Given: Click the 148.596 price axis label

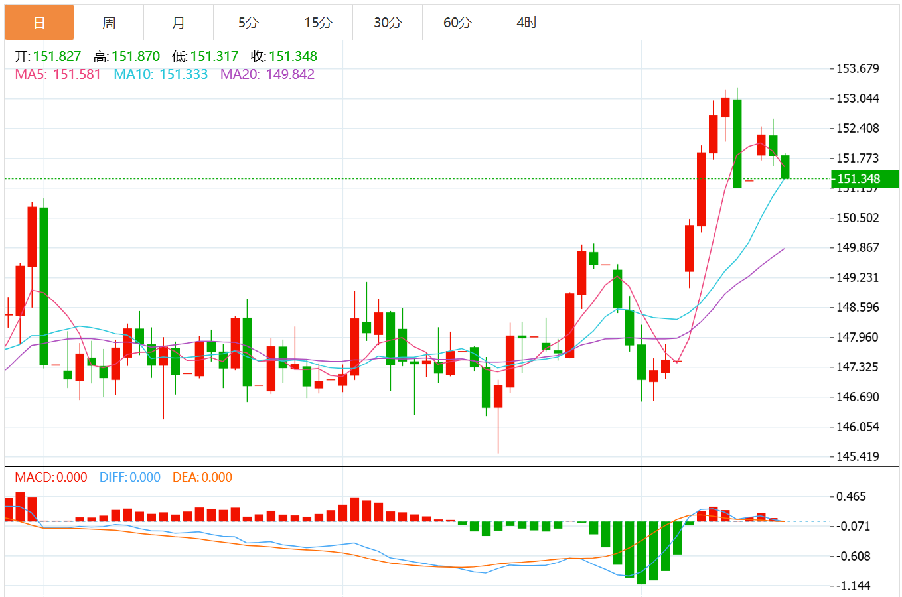Looking at the screenshot, I should tap(858, 307).
